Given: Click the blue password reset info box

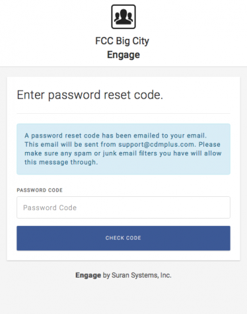Looking at the screenshot, I should coord(123,149).
